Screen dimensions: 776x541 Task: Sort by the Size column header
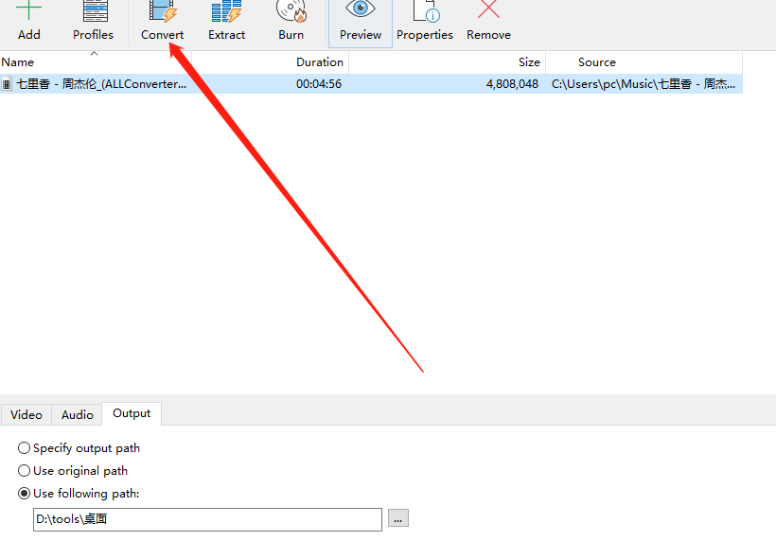pos(447,61)
